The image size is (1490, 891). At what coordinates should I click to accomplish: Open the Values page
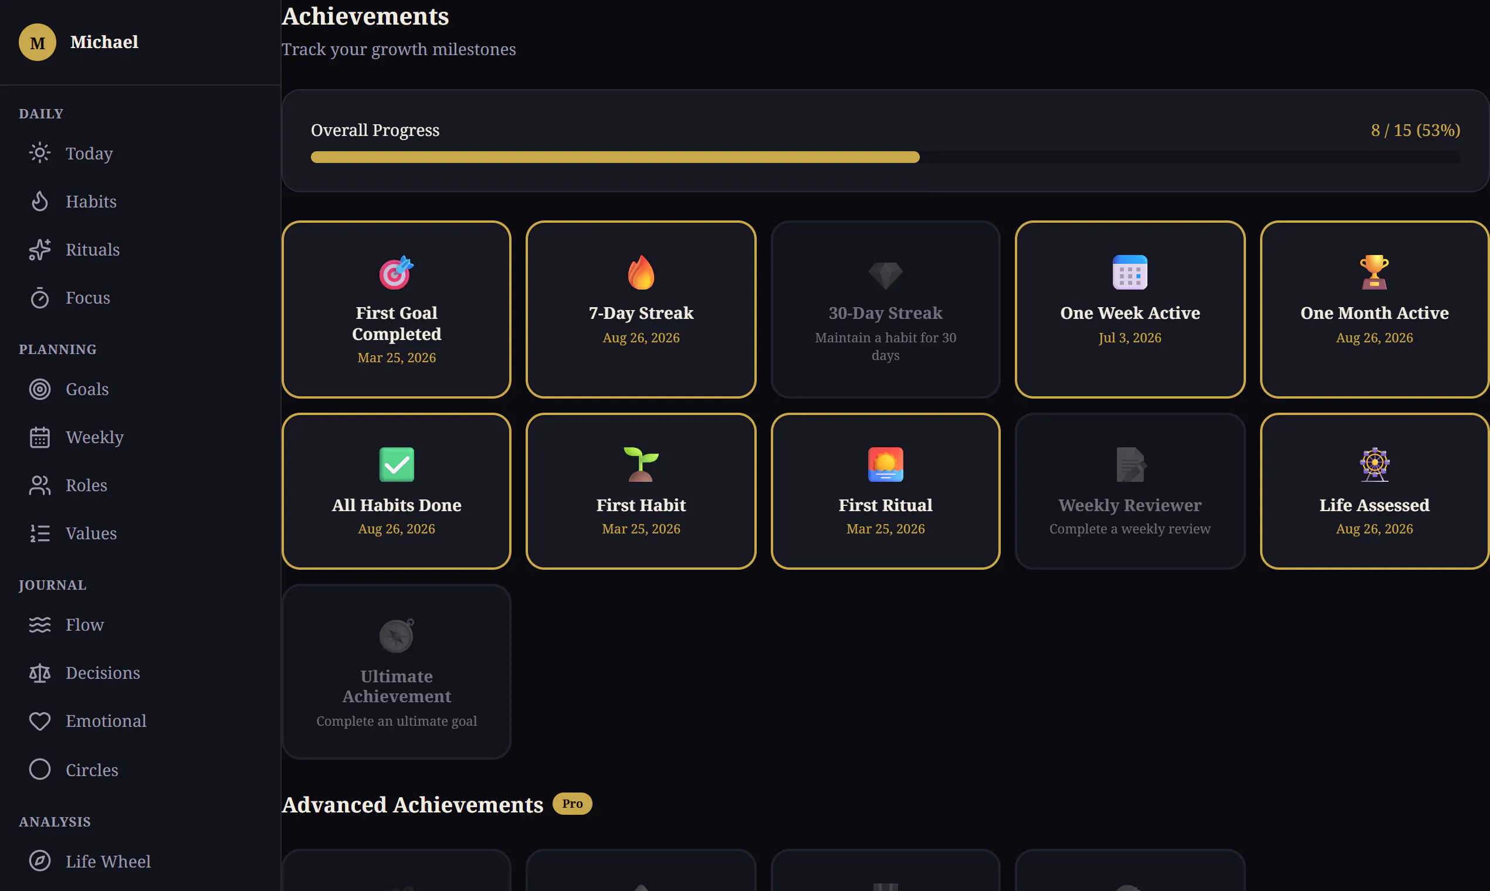141,533
